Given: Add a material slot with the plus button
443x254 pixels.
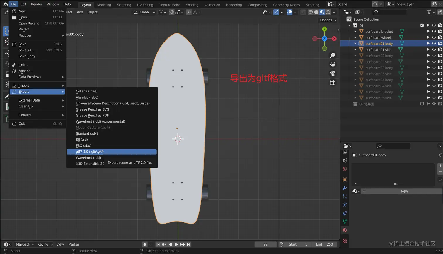Looking at the screenshot, I should 440,166.
